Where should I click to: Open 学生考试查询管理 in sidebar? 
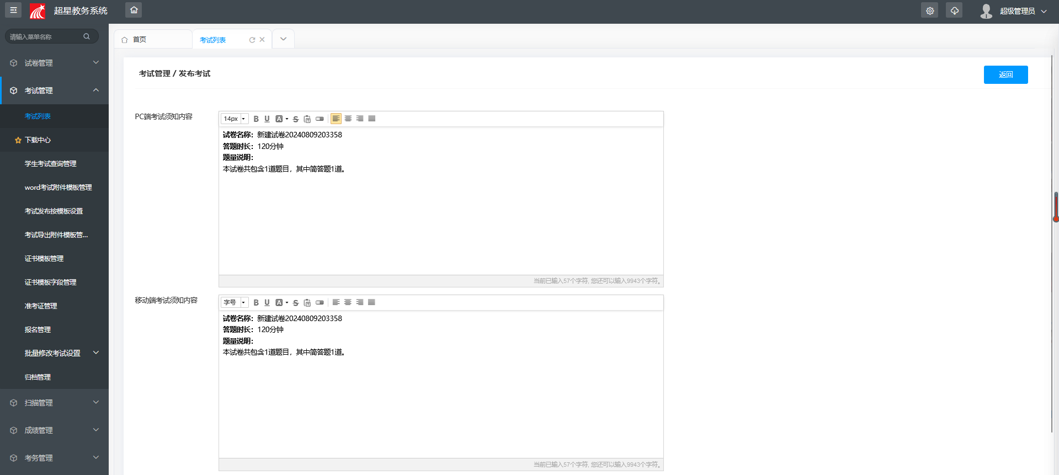51,164
